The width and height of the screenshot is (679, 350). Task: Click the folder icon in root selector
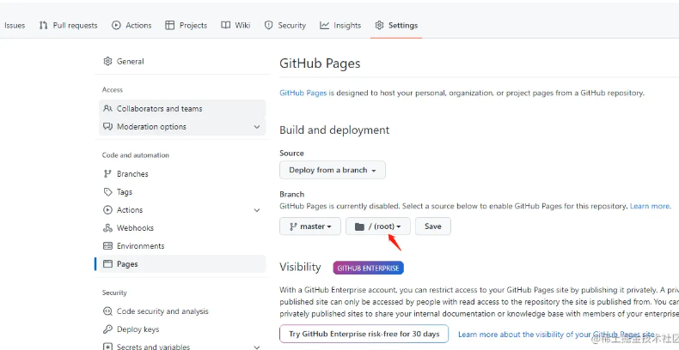pos(359,226)
